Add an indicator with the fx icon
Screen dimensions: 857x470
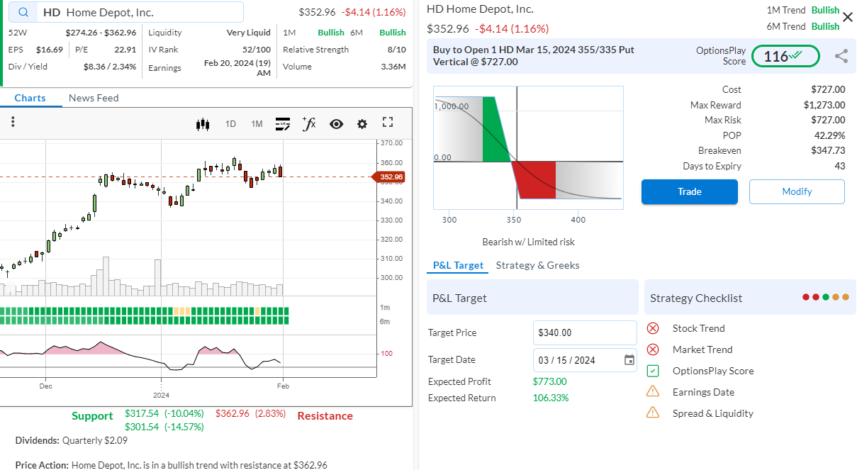click(309, 124)
